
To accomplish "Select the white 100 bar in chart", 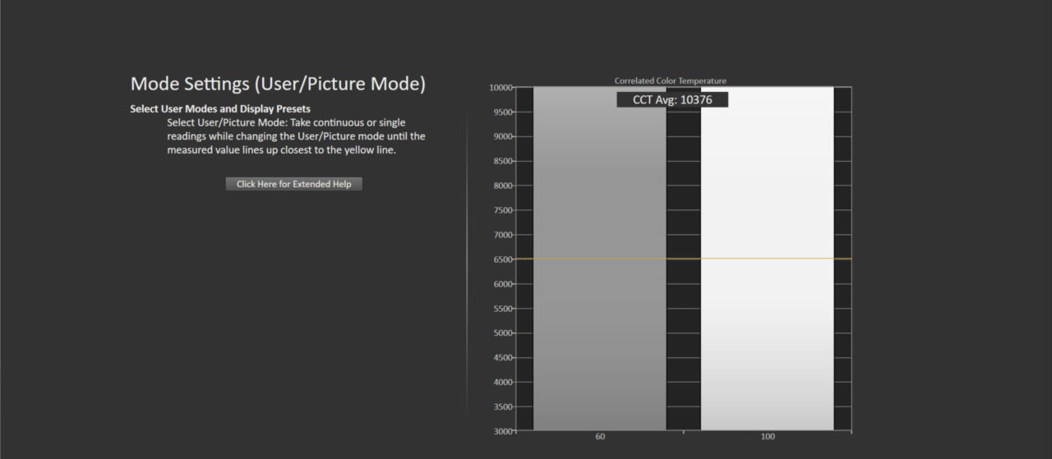I will [x=767, y=259].
